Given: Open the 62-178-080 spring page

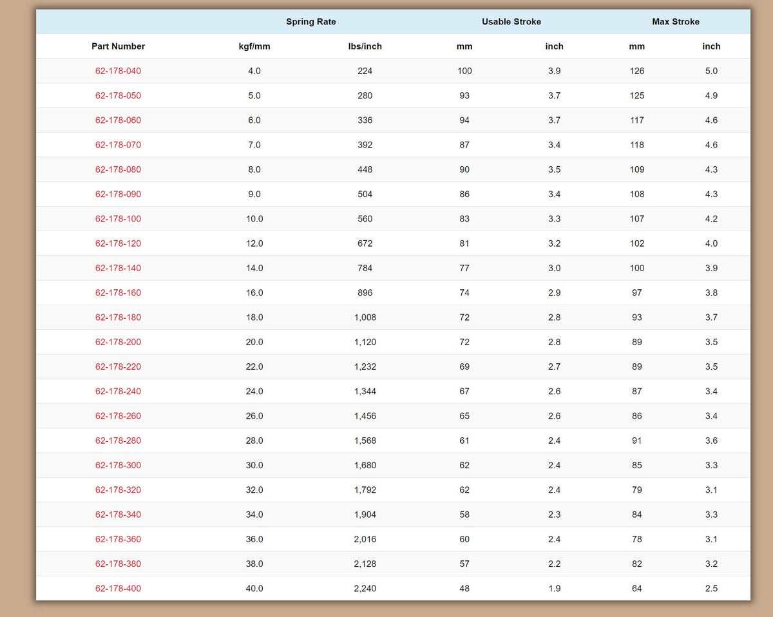Looking at the screenshot, I should [118, 169].
